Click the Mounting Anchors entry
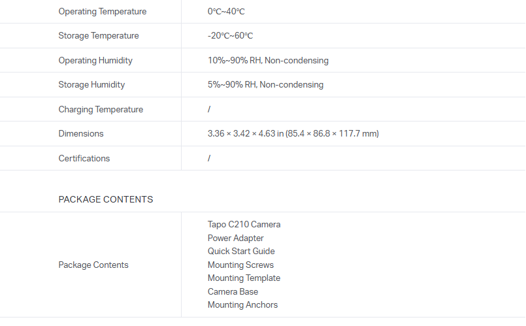The image size is (526, 326). pos(242,305)
